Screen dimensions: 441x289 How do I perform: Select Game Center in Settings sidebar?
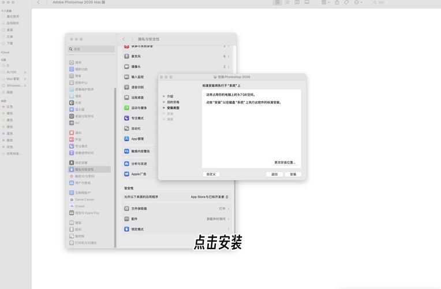tap(82, 199)
